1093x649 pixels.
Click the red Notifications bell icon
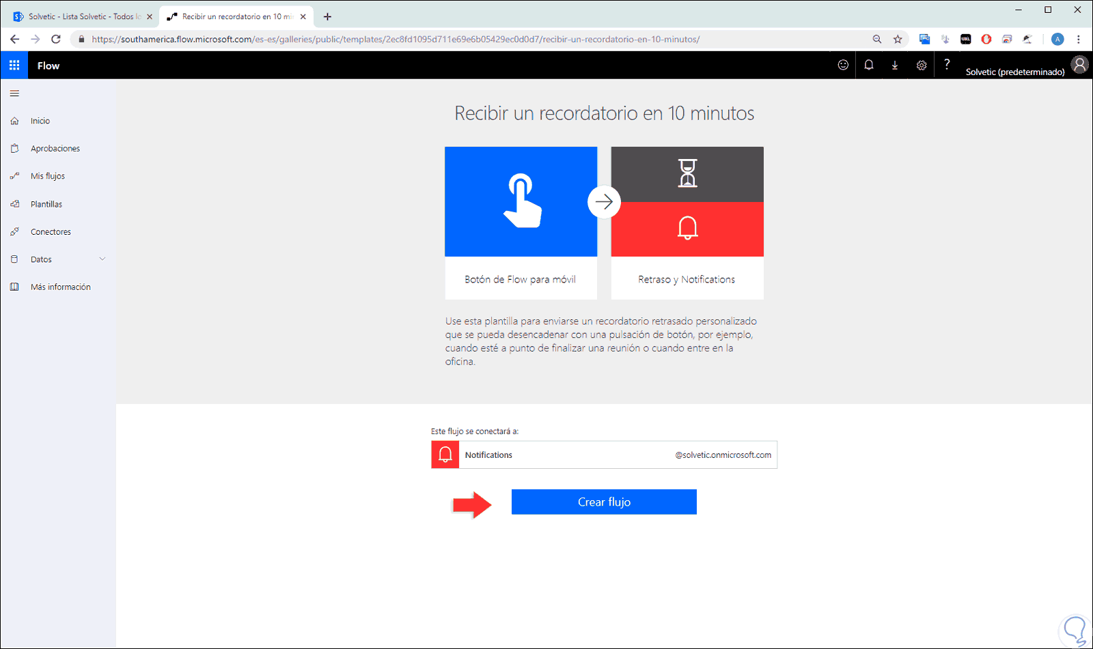pyautogui.click(x=445, y=455)
